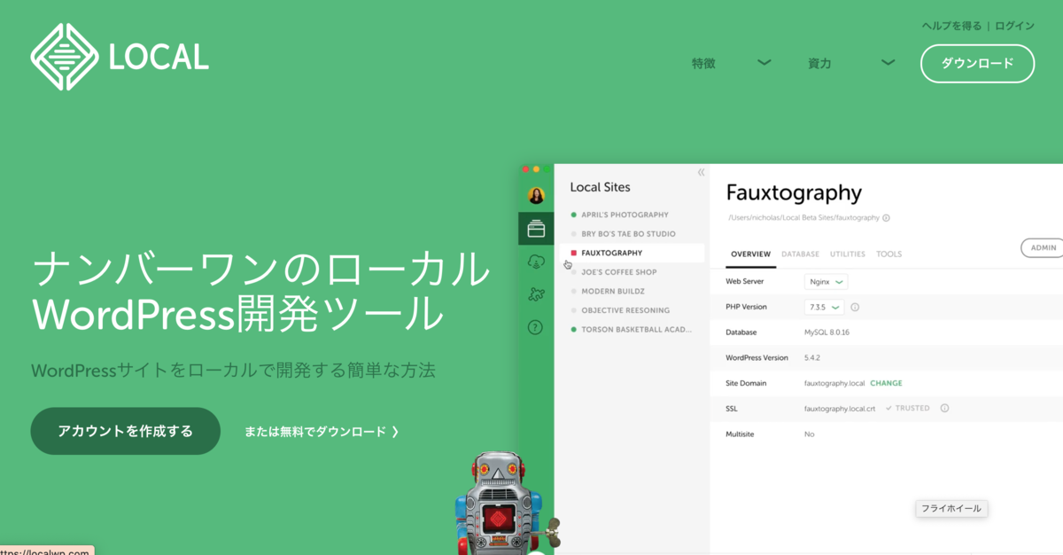Click the fauxtography.local.crt SSL text
The image size is (1063, 555).
click(x=840, y=409)
